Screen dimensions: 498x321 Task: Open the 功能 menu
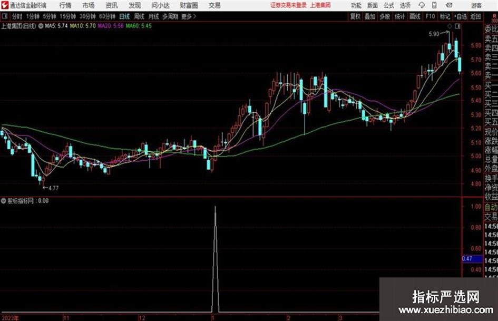click(356, 5)
